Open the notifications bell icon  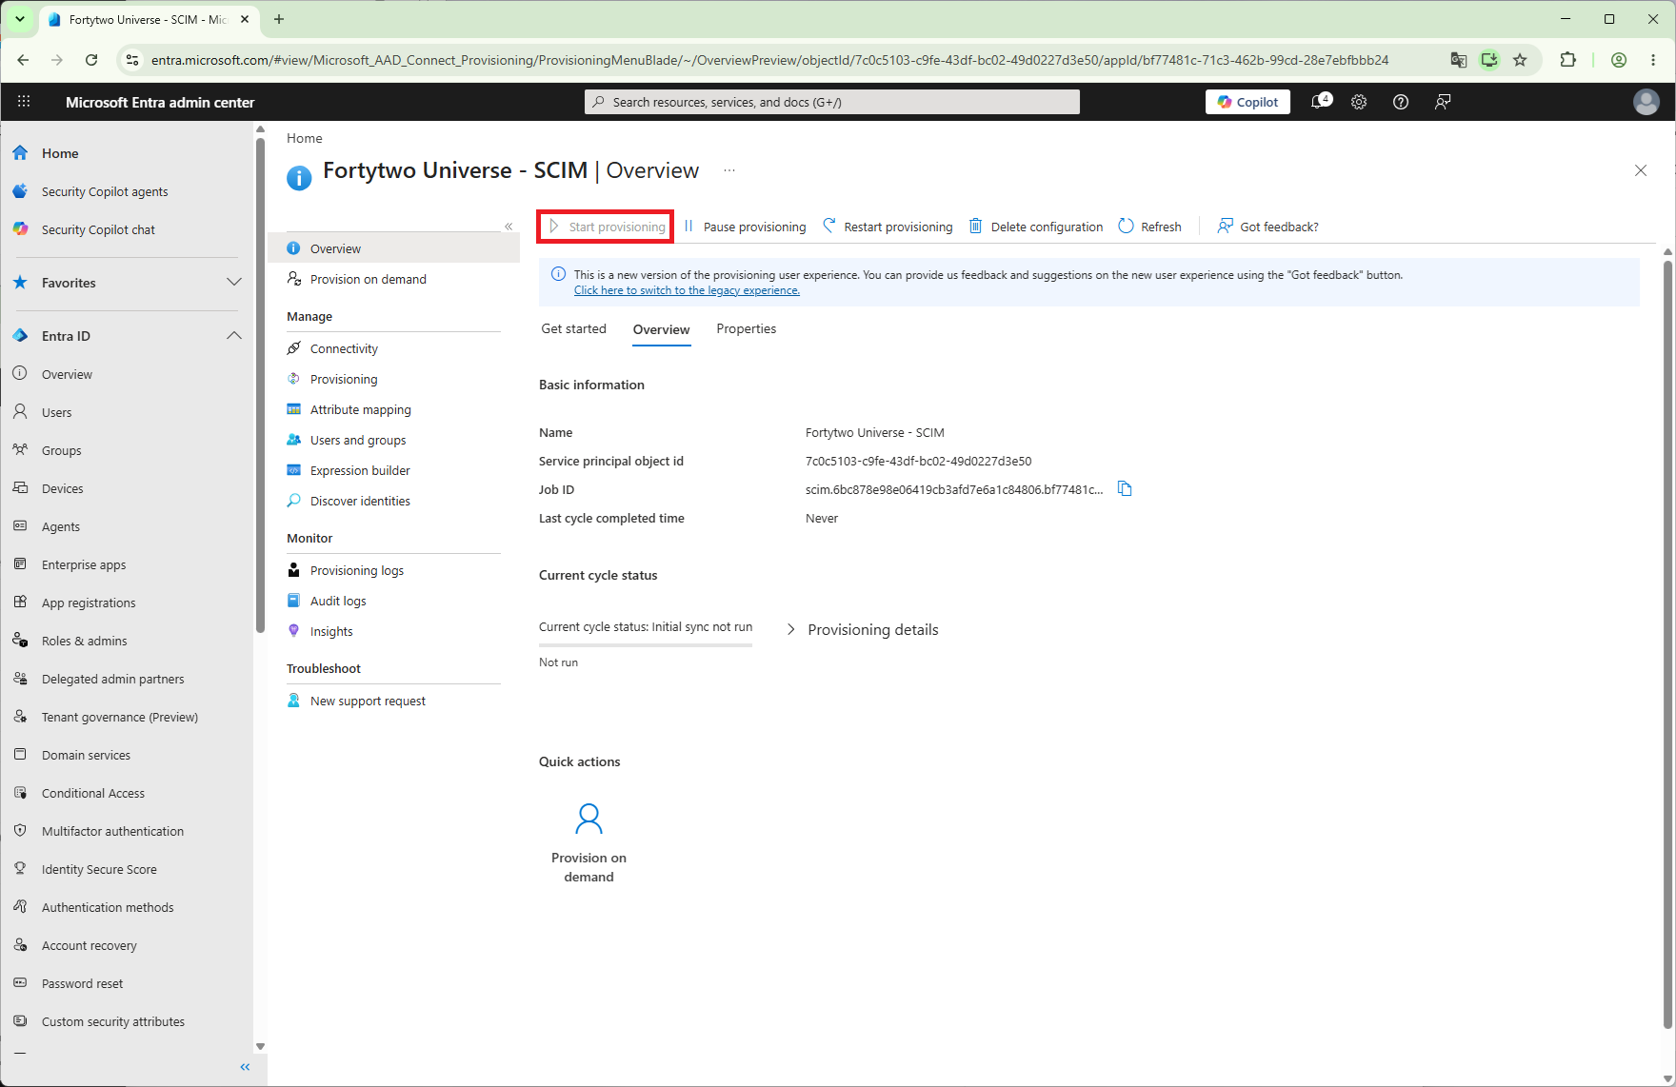click(x=1320, y=102)
